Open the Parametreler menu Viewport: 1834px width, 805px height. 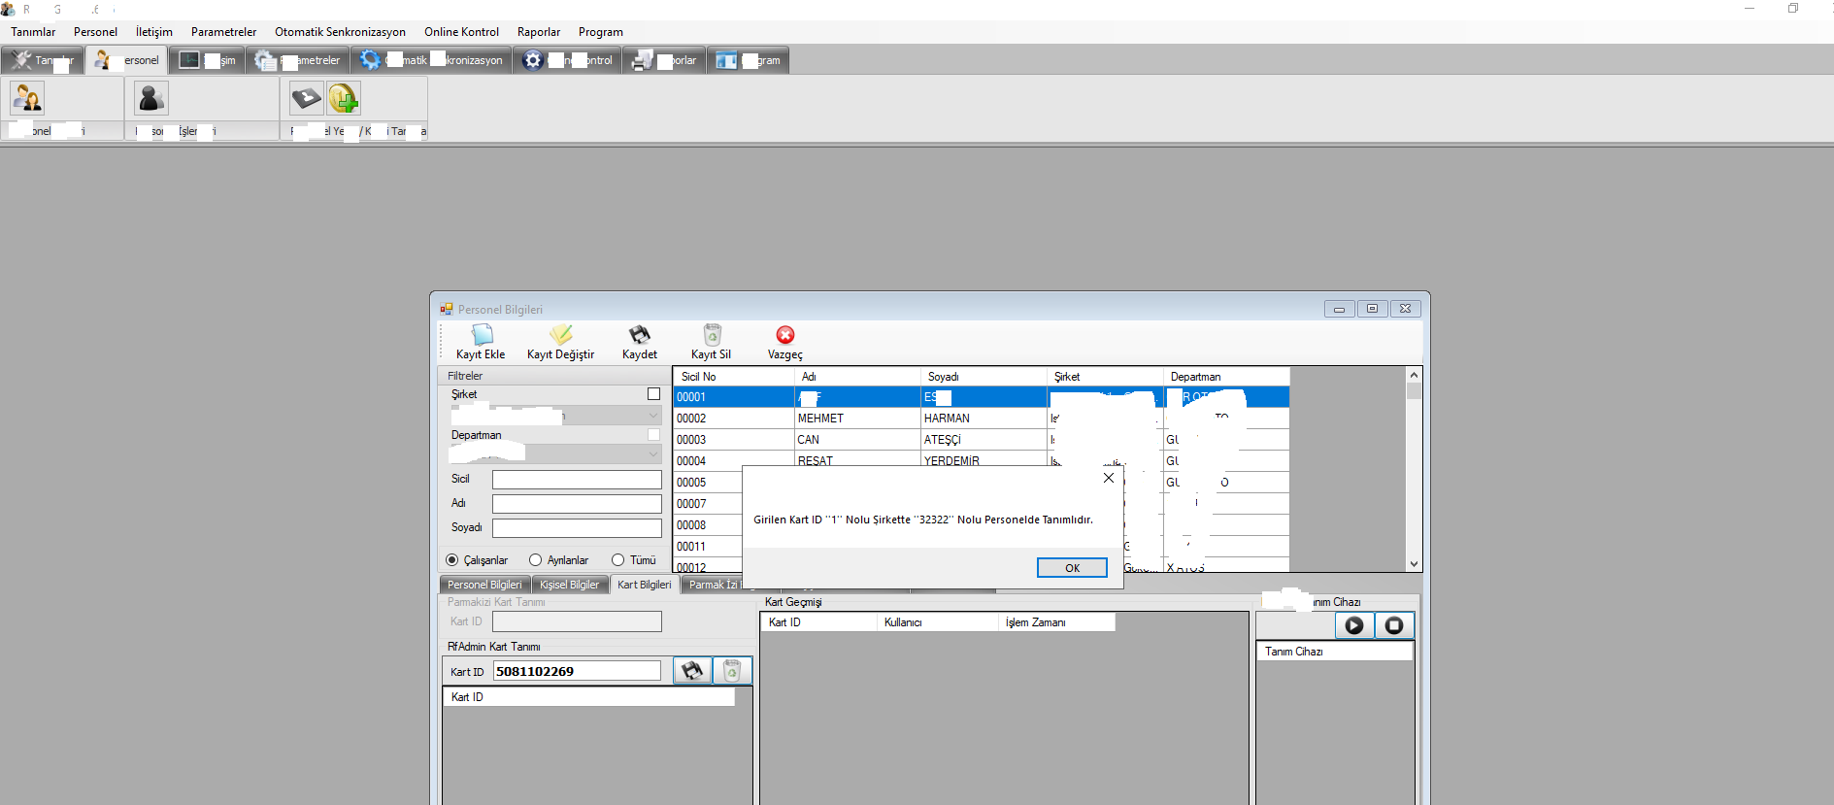(x=224, y=32)
